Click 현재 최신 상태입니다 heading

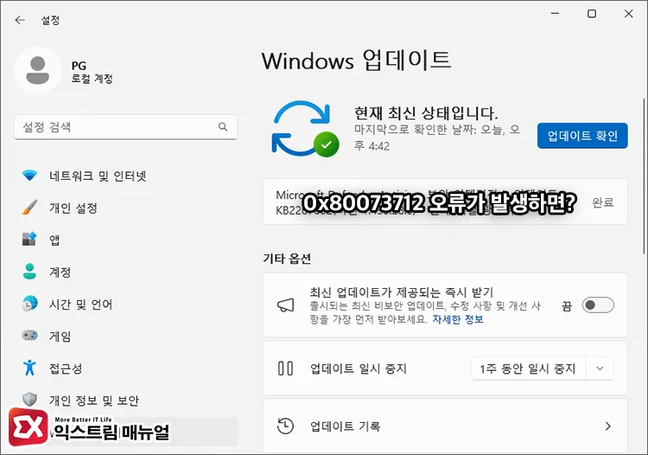coord(426,113)
